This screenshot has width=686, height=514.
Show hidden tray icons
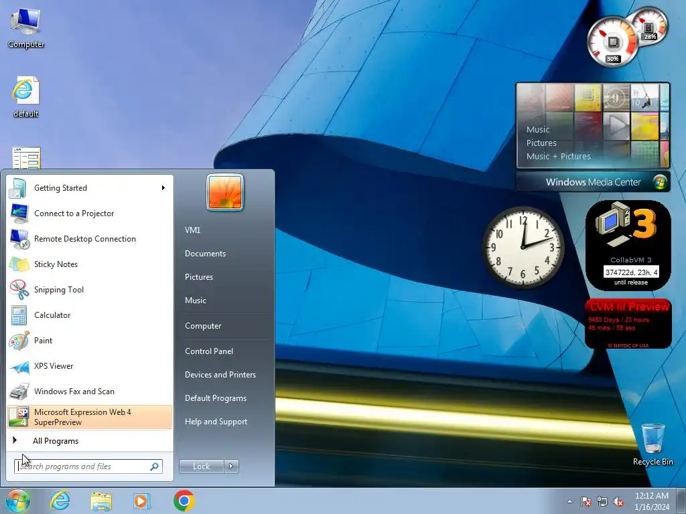pos(569,501)
